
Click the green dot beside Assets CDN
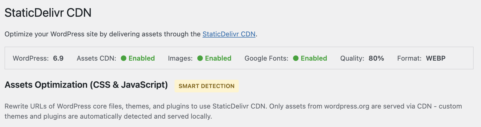coord(124,58)
